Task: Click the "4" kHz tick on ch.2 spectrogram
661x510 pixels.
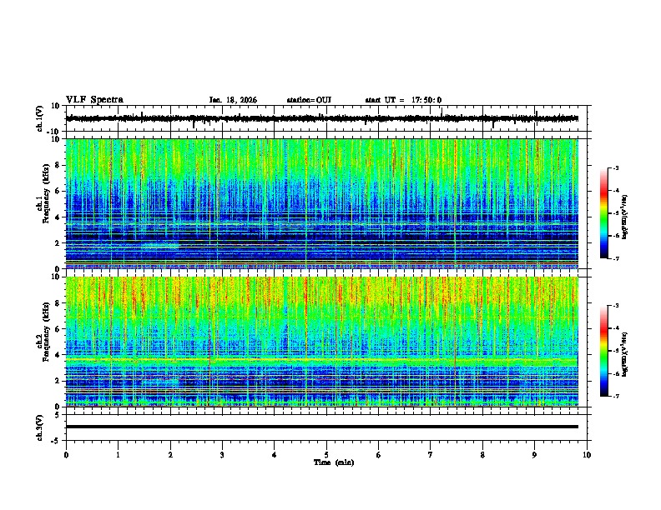Action: (x=58, y=355)
